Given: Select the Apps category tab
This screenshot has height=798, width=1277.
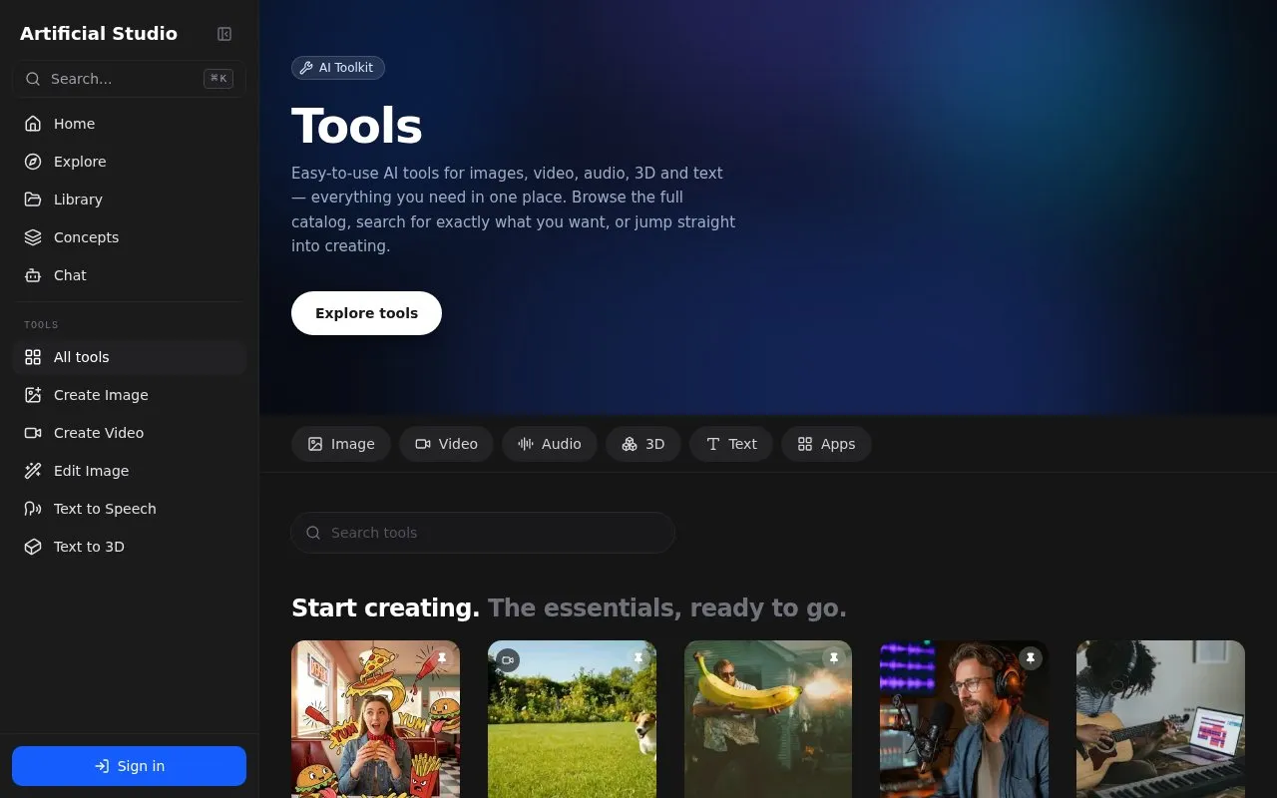Looking at the screenshot, I should point(826,444).
